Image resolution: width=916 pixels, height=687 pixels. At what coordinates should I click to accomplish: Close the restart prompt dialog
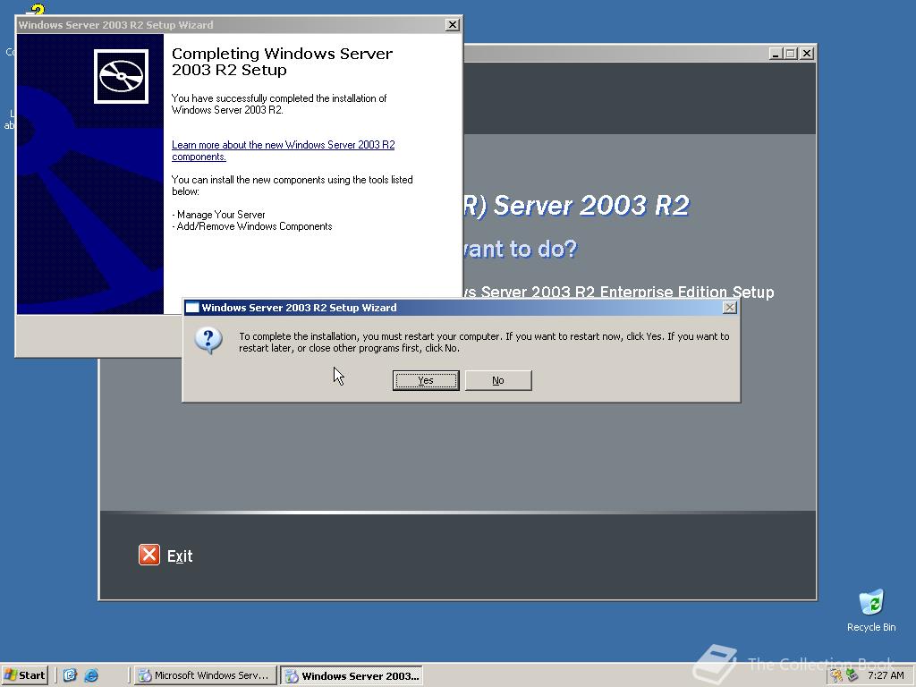tap(729, 308)
